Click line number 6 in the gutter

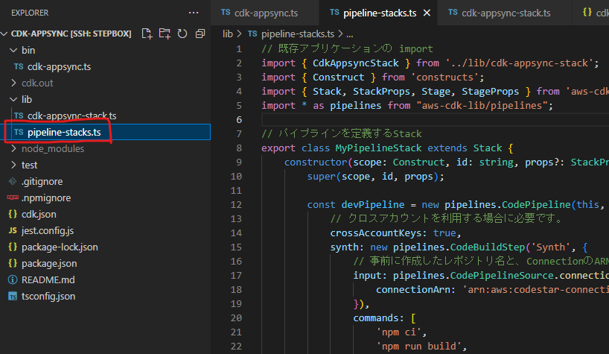pyautogui.click(x=238, y=120)
